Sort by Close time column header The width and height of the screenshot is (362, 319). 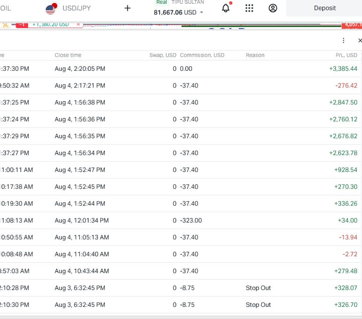pos(68,55)
